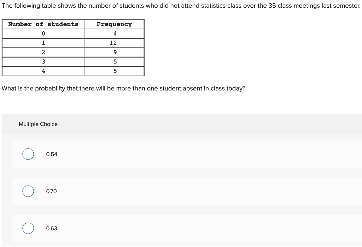
Task: Select the radio button for 0.70
Action: (x=28, y=191)
